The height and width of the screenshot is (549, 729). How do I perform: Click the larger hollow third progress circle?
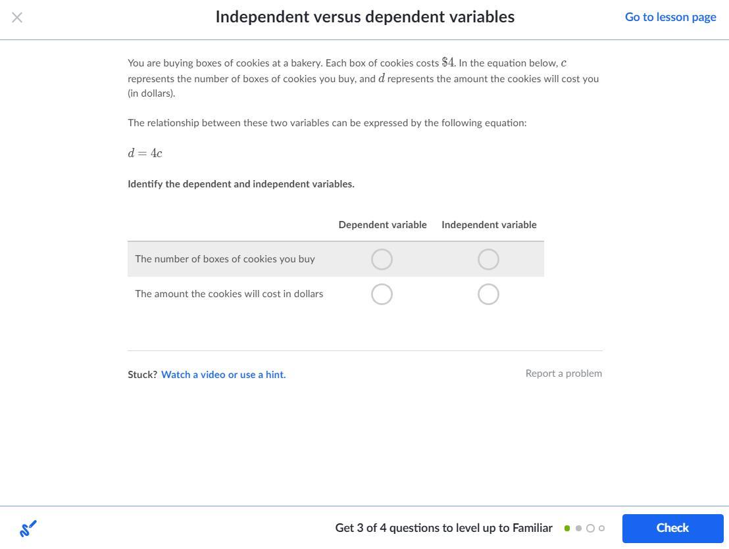(590, 528)
